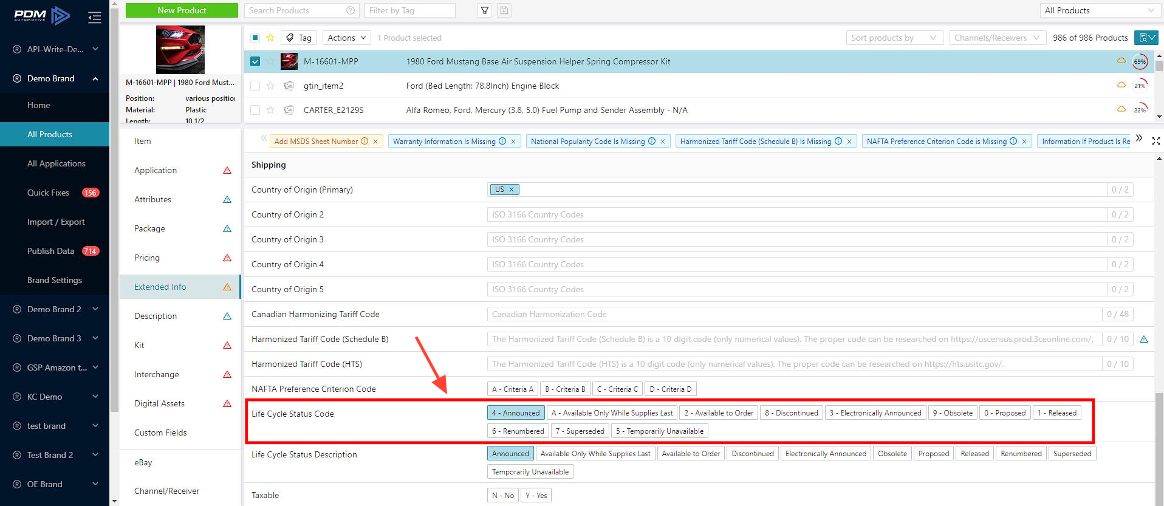The image size is (1164, 506).
Task: Click the Mustang product thumbnail image
Action: 180,50
